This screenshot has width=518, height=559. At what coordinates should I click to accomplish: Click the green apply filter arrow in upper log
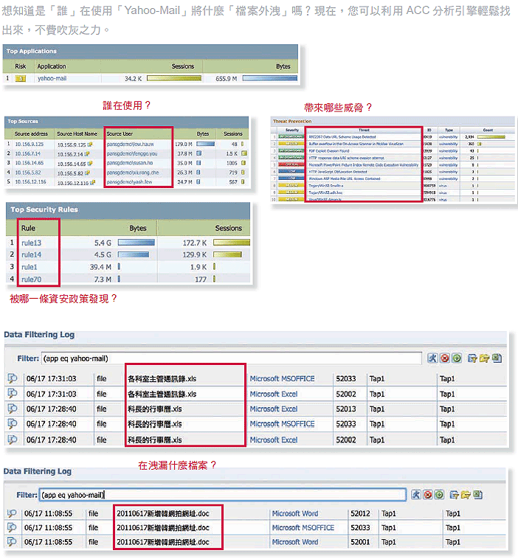[x=457, y=358]
